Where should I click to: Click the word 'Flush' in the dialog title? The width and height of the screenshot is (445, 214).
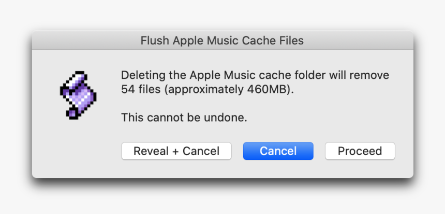[155, 41]
